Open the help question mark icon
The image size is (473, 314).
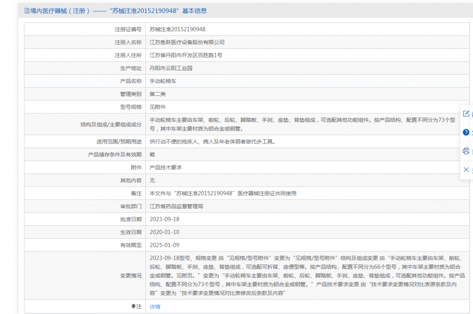[x=466, y=132]
